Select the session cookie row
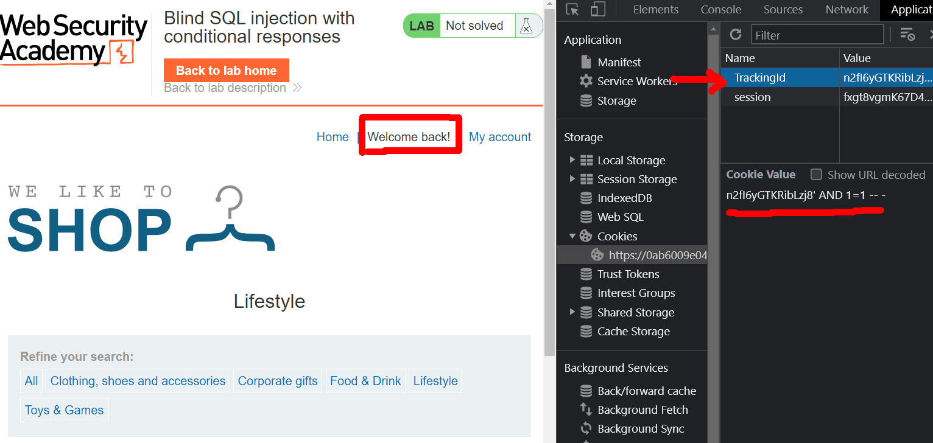Screen dimensions: 933x443 tap(826, 97)
